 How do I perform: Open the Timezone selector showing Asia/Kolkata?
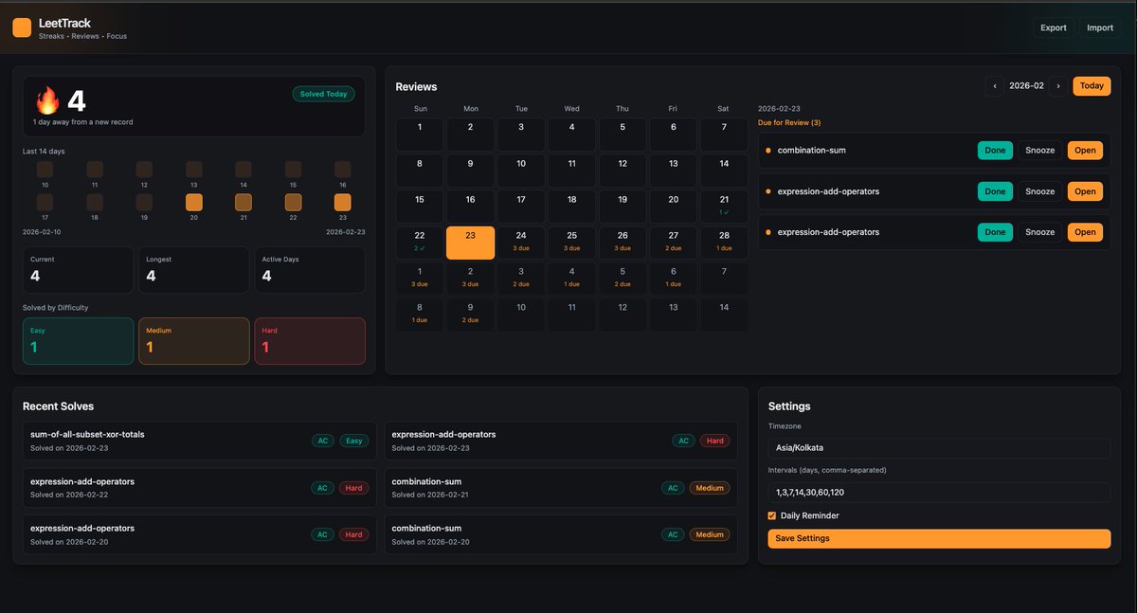tap(938, 447)
